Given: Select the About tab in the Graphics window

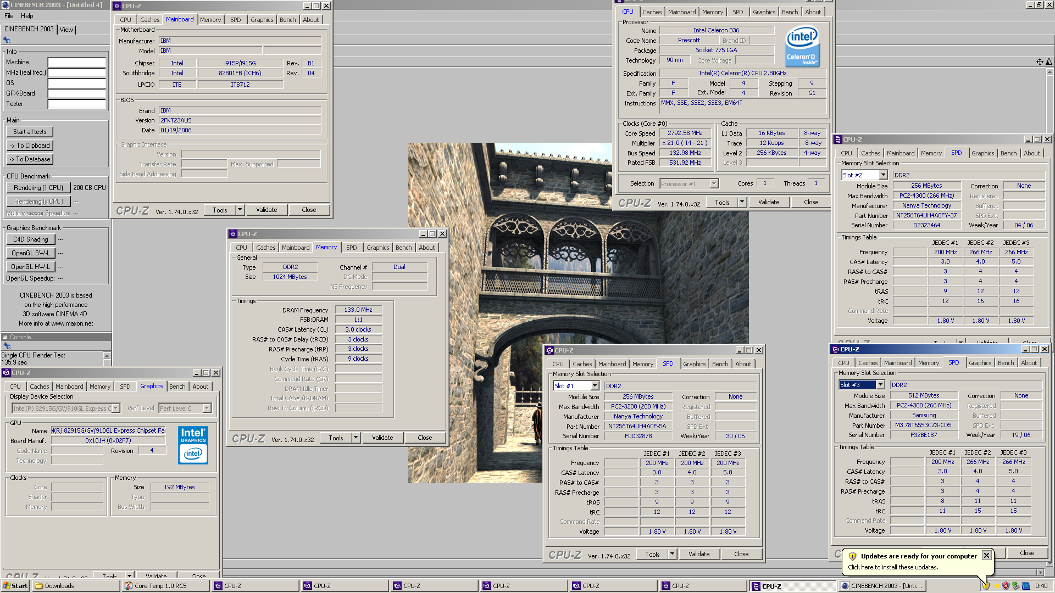Looking at the screenshot, I should tap(200, 387).
